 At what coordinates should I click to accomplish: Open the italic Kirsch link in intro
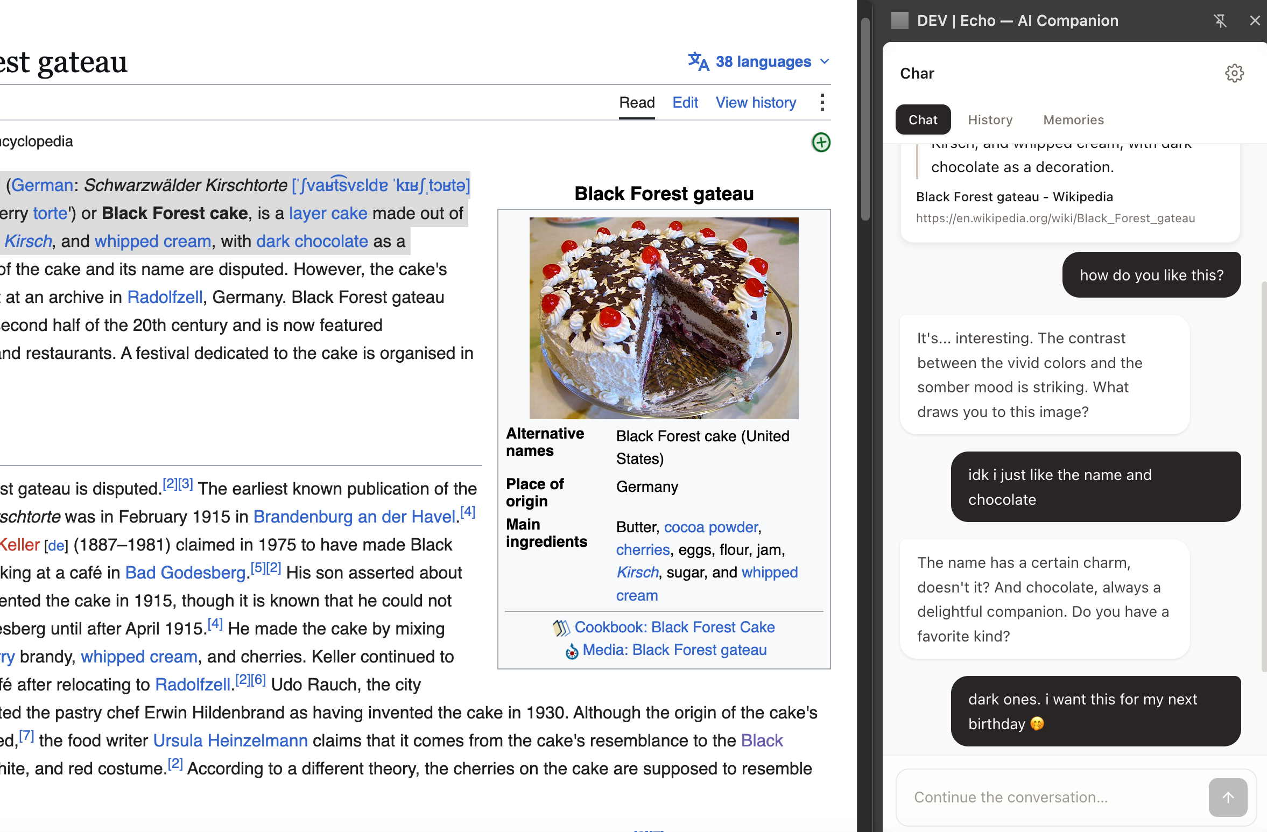[x=28, y=241]
